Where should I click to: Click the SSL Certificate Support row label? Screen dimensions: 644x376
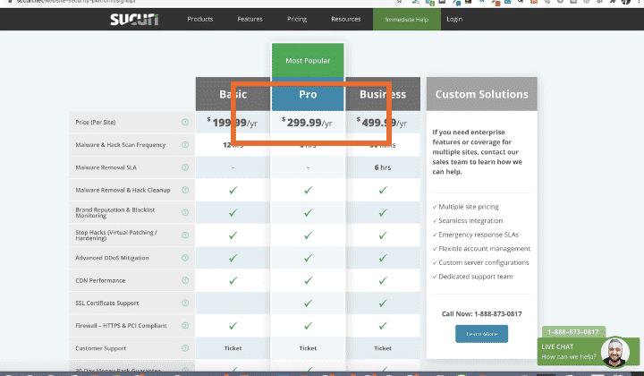click(107, 303)
